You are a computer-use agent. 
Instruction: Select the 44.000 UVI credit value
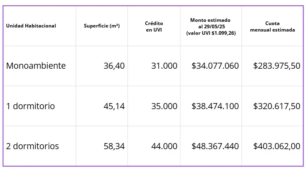[x=164, y=146]
